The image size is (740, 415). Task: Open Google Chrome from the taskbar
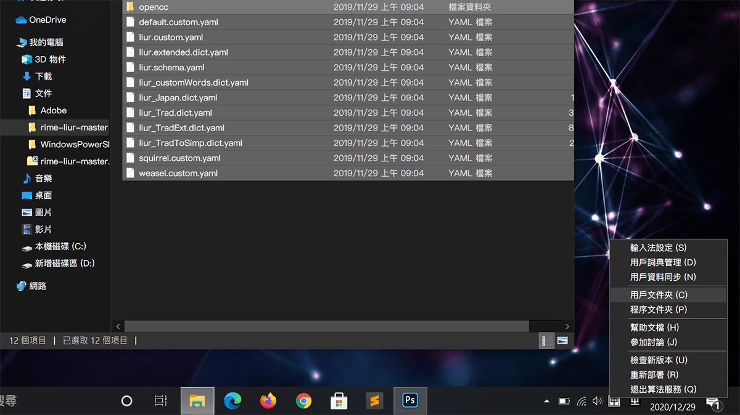(x=303, y=401)
